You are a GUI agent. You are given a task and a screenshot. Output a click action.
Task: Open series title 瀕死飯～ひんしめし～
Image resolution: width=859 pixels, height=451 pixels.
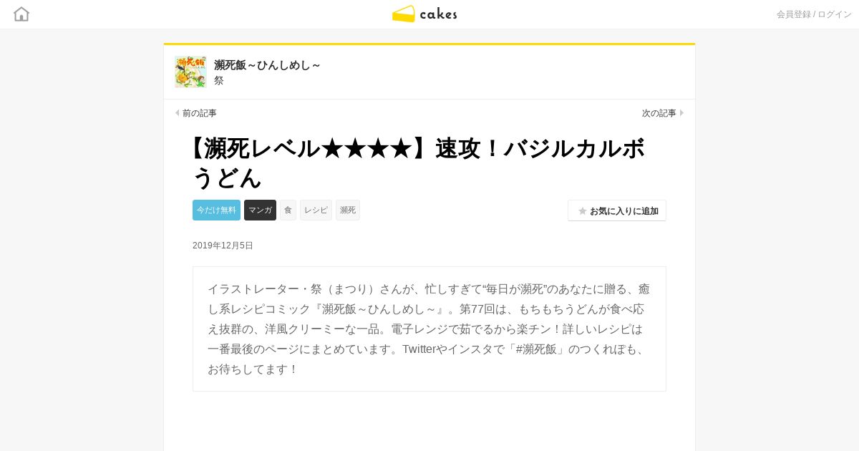pyautogui.click(x=267, y=65)
